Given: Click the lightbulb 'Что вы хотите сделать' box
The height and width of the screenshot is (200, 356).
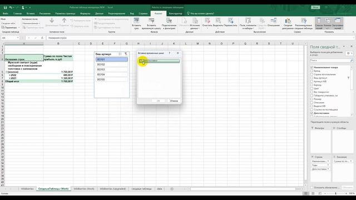Looking at the screenshot, I should tap(200, 13).
